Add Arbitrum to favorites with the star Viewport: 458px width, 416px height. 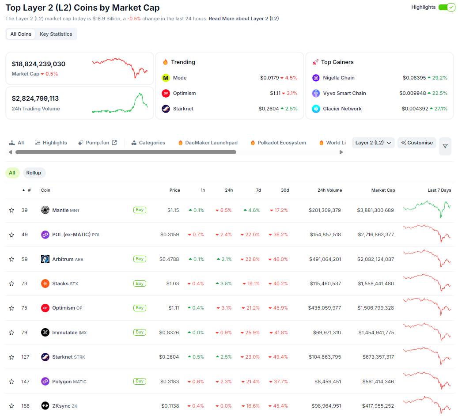11,259
